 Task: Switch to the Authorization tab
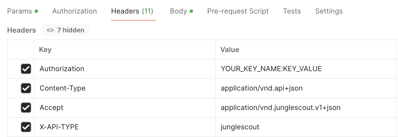[74, 11]
